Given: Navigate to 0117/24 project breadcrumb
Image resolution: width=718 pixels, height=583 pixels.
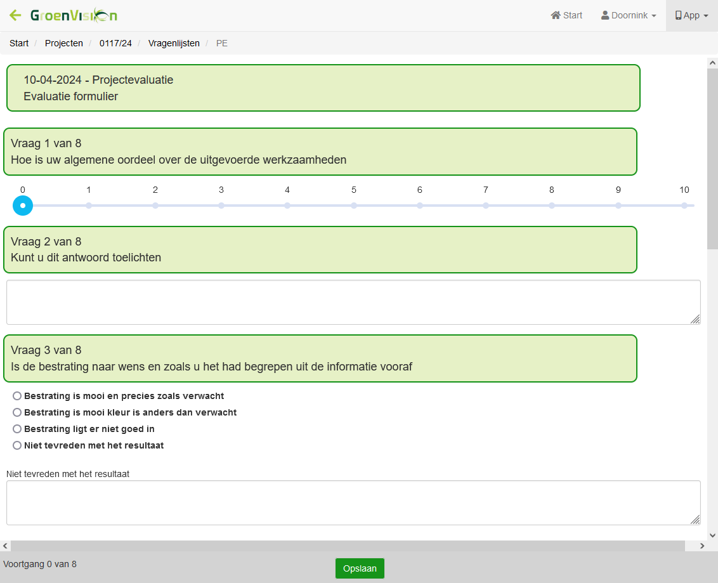Looking at the screenshot, I should pos(115,43).
